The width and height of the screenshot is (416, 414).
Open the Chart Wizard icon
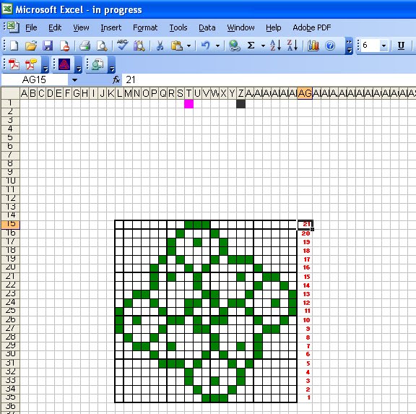313,46
